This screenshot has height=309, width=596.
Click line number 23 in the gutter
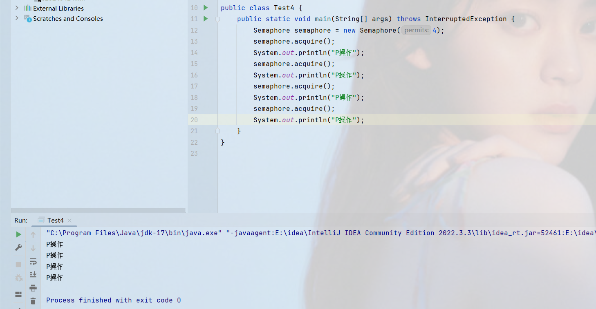[x=194, y=153]
